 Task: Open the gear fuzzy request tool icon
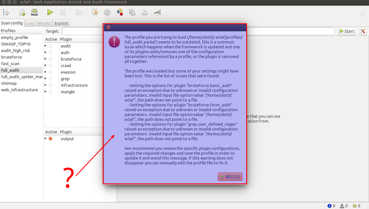coord(107,12)
